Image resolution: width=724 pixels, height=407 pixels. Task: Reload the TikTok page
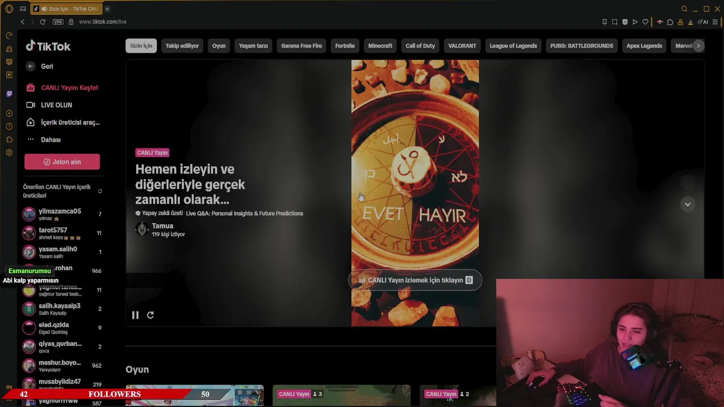pyautogui.click(x=42, y=21)
